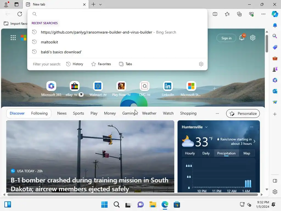Filter search by History
This screenshot has width=281, height=211.
(75, 64)
